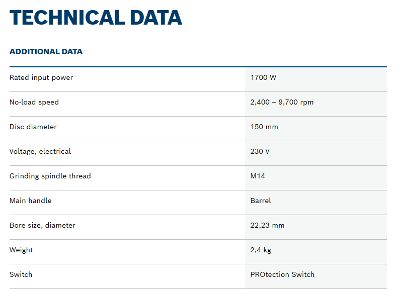Click the Disc diameter label
The image size is (405, 296).
click(x=33, y=127)
